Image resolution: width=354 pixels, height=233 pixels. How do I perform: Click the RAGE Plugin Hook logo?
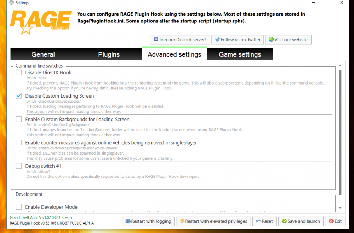pos(41,23)
